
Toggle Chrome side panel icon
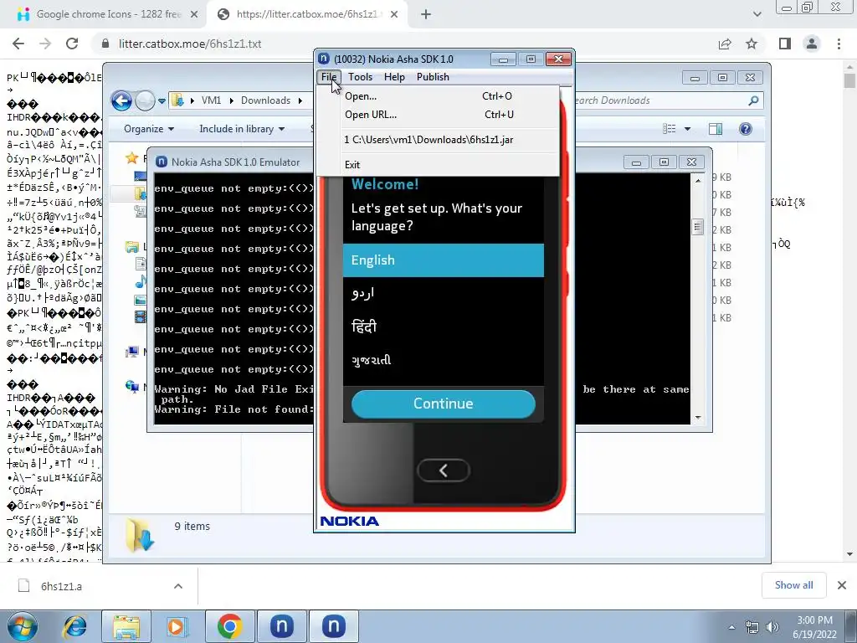pyautogui.click(x=785, y=44)
